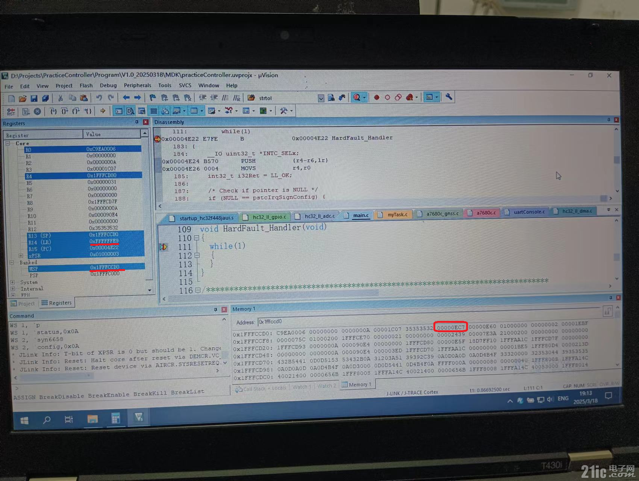Open the Peripherals menu
639x481 pixels.
pos(138,86)
